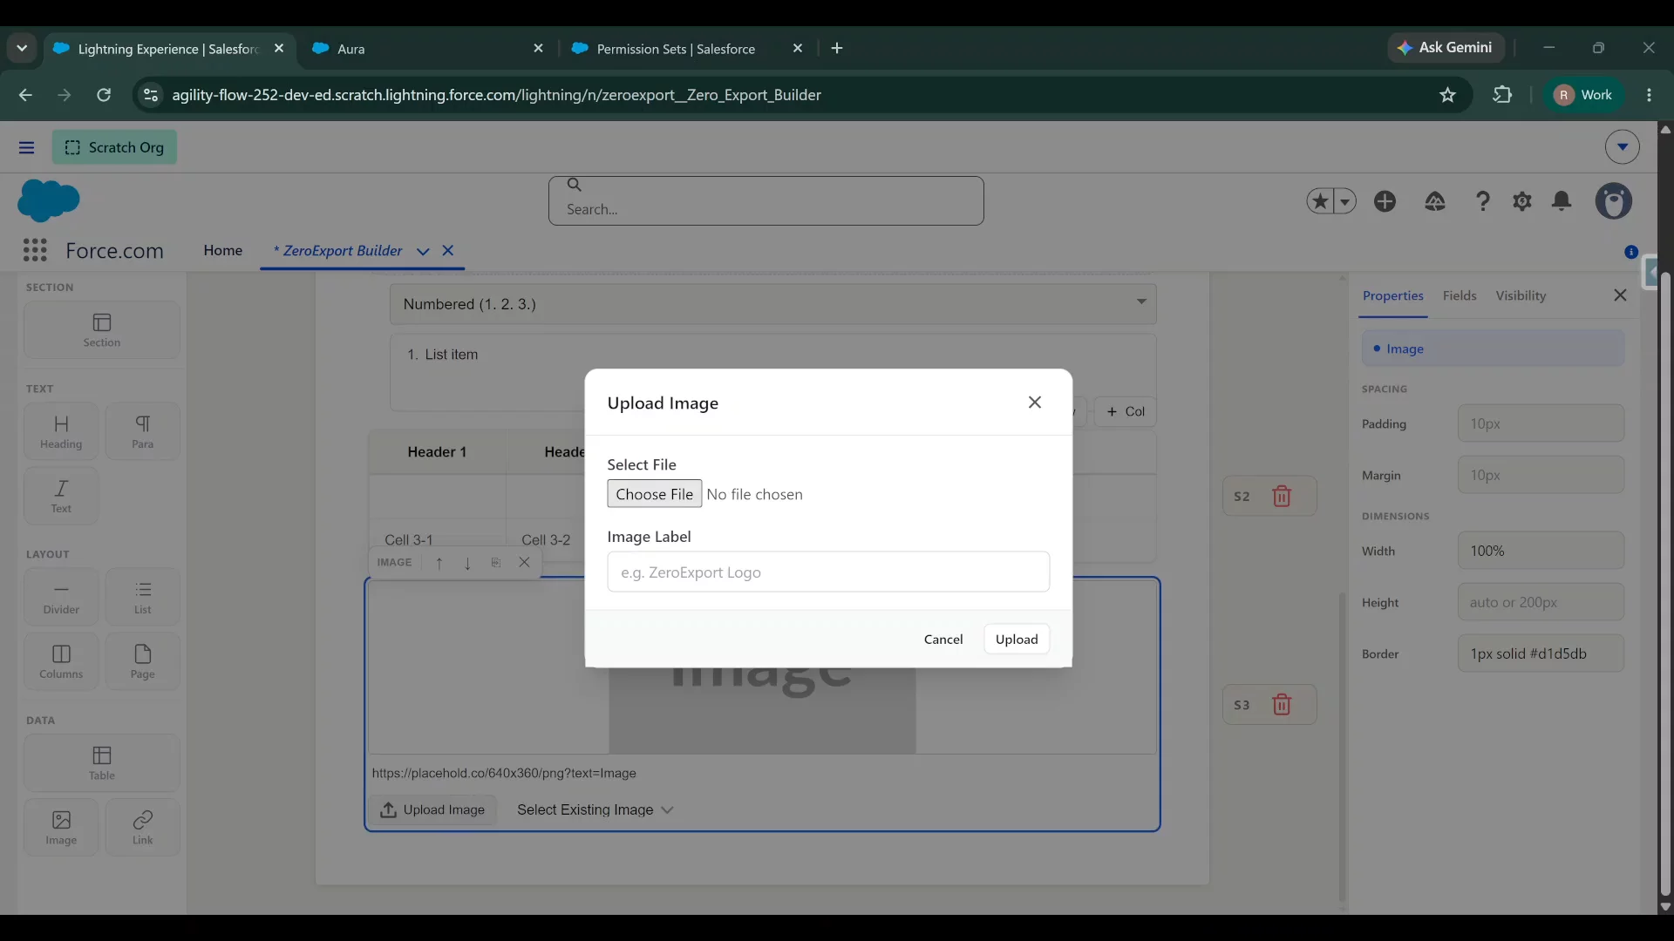
Task: Expand the Scratch Org banner dropdown
Action: pos(1622,147)
